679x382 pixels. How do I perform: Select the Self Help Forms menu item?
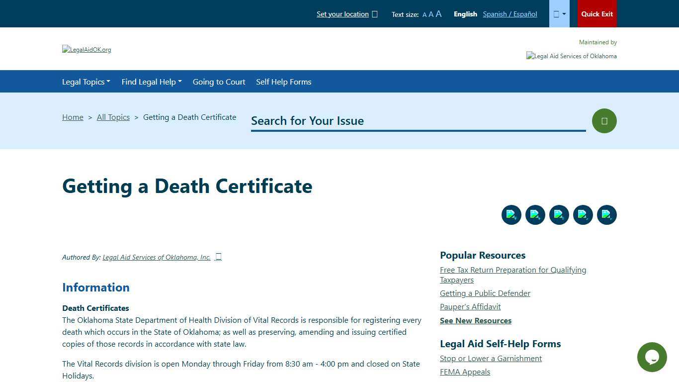point(283,82)
